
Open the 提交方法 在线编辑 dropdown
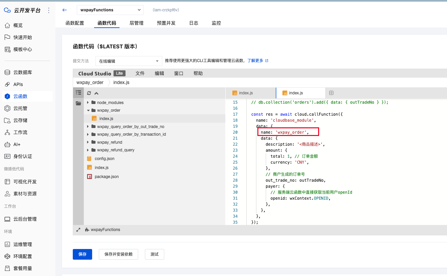tap(129, 61)
